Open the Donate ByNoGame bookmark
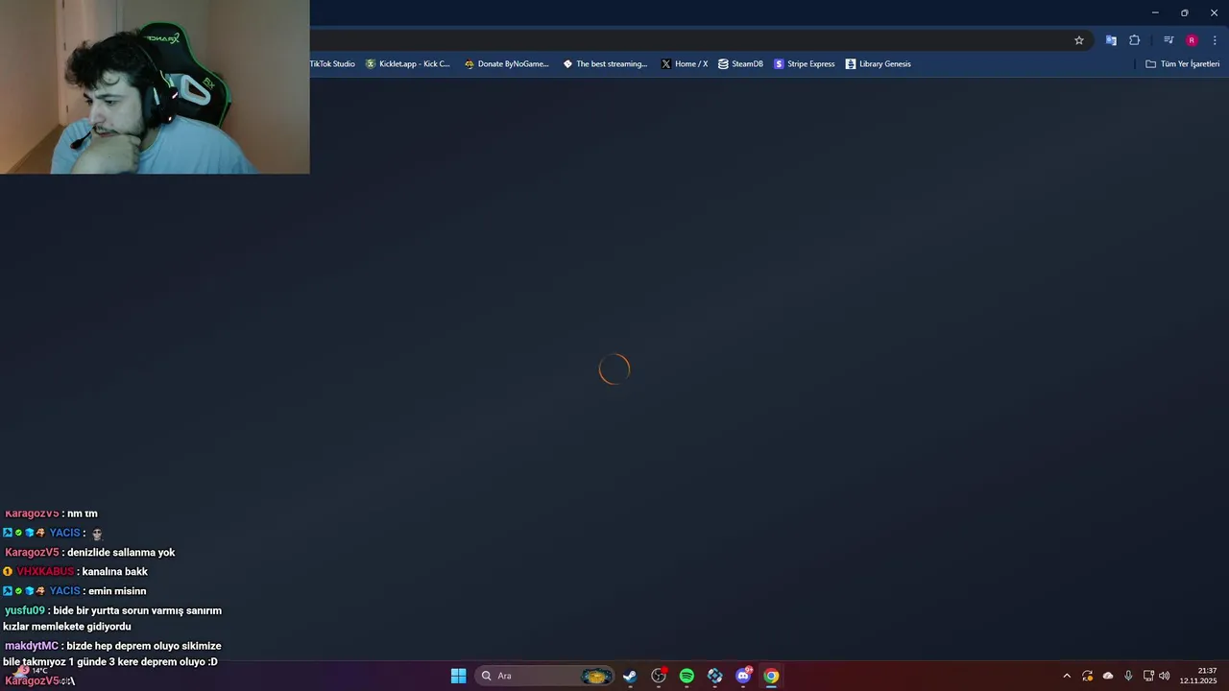This screenshot has height=691, width=1229. [506, 64]
